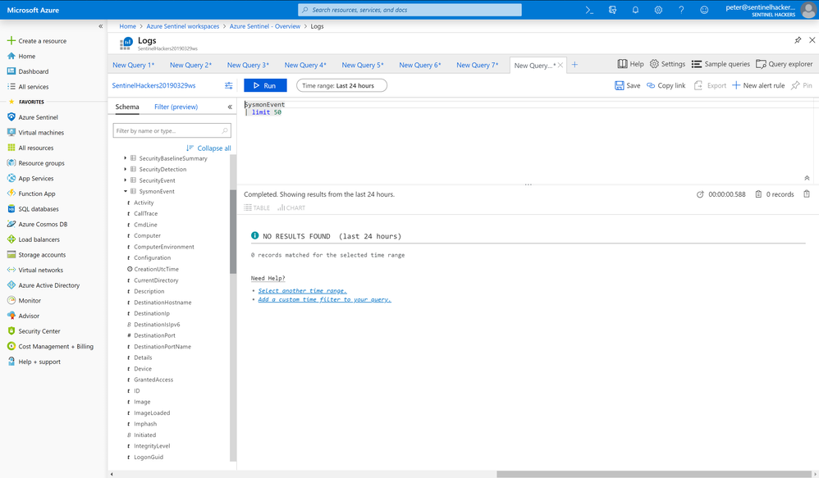This screenshot has height=478, width=819.
Task: Click Create a resource
Action: (x=37, y=41)
